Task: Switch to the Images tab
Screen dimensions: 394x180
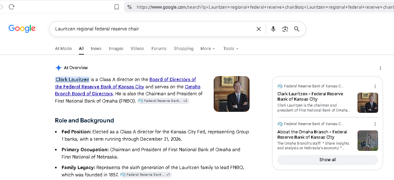Action: pos(116,48)
